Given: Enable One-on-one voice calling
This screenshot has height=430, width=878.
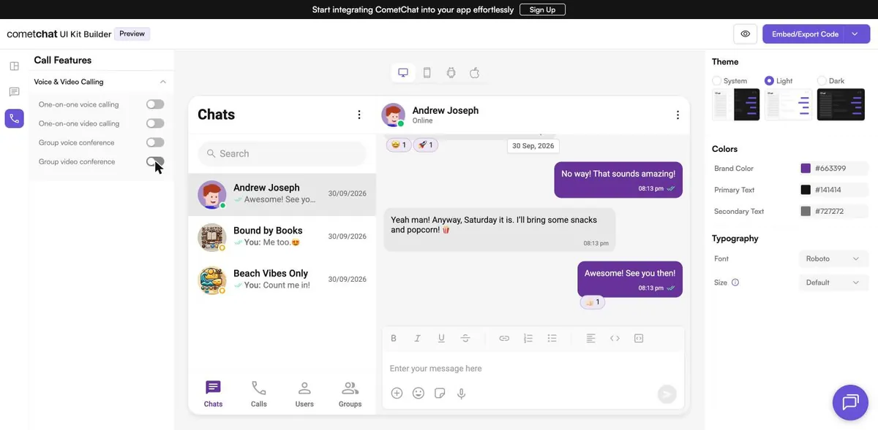Looking at the screenshot, I should click(x=155, y=104).
